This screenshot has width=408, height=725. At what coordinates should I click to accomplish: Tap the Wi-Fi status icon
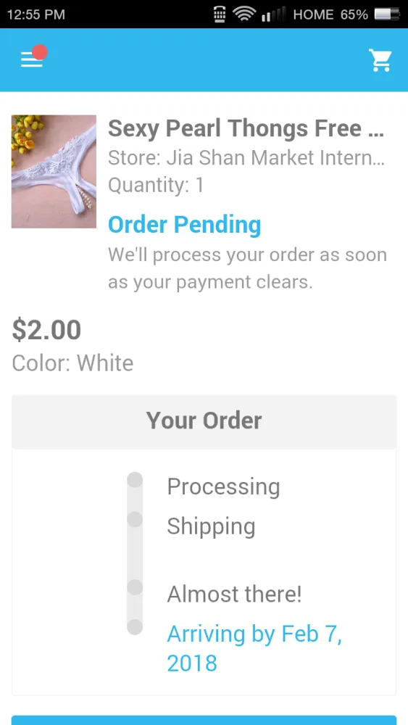pos(244,14)
